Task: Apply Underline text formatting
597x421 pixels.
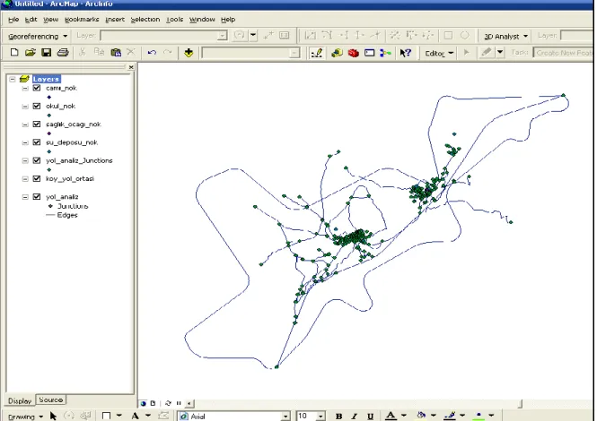Action: (370, 417)
